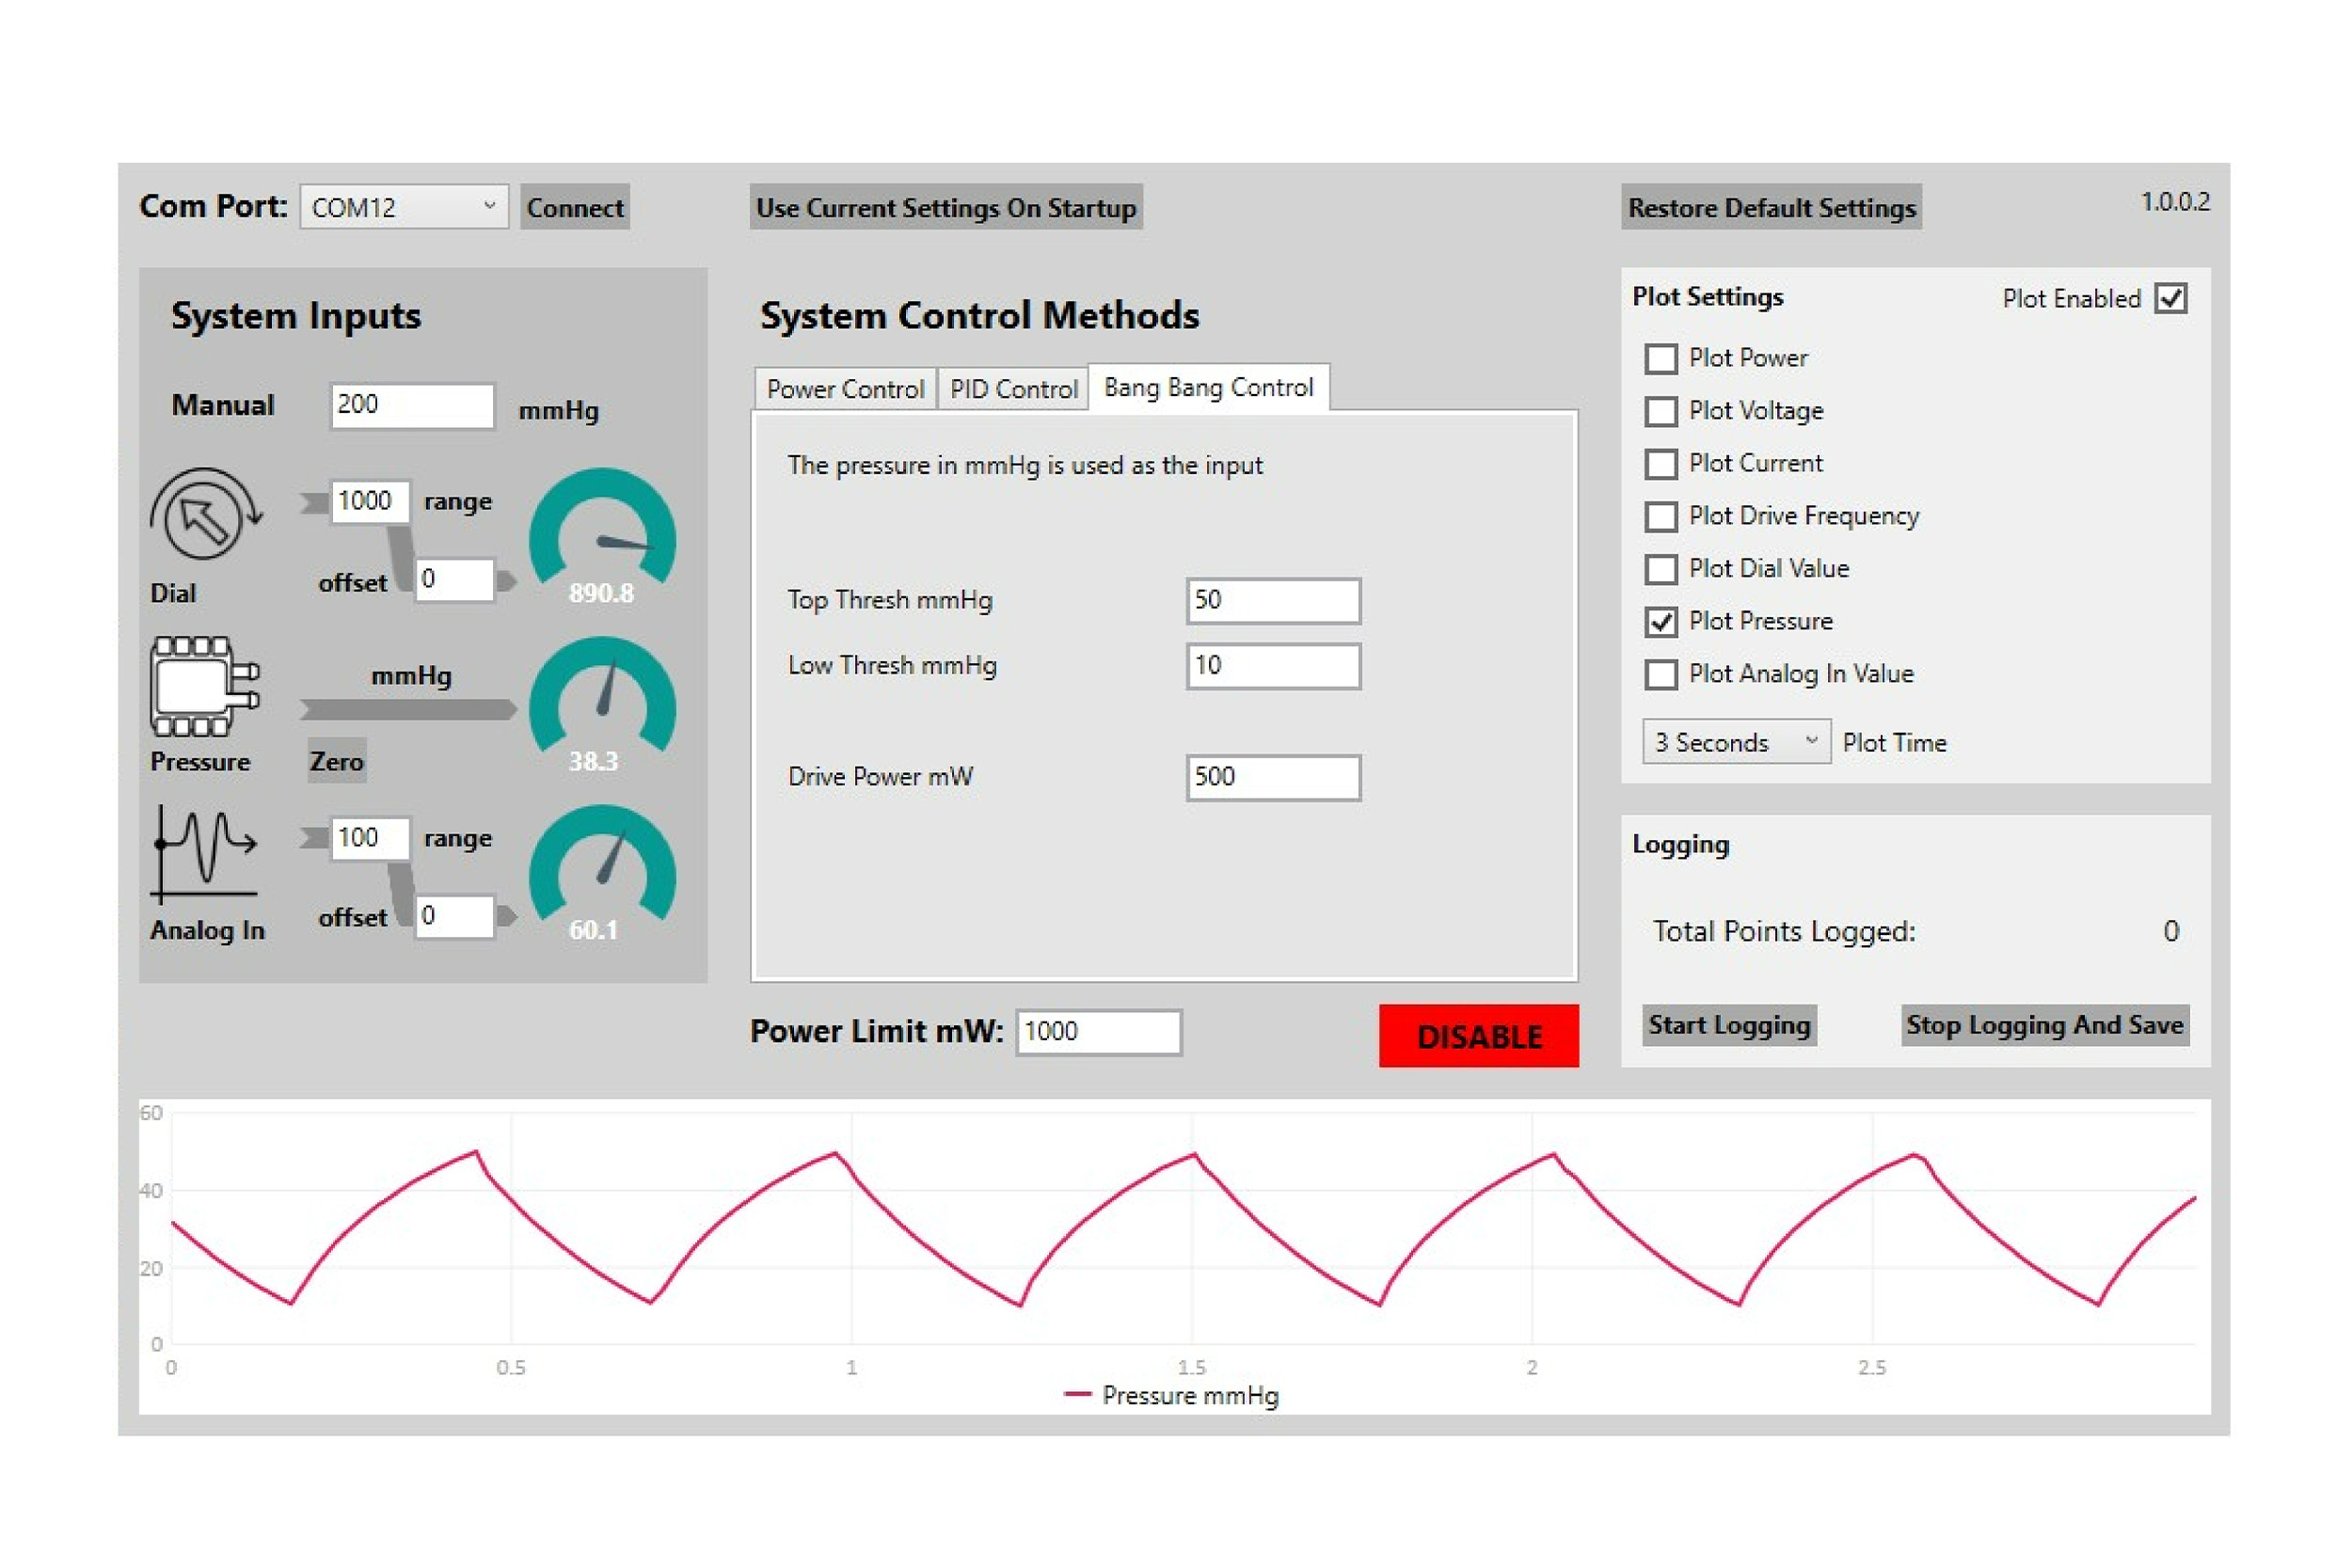Click the Total Points Logged value 0
This screenshot has width=2352, height=1568.
click(2171, 932)
